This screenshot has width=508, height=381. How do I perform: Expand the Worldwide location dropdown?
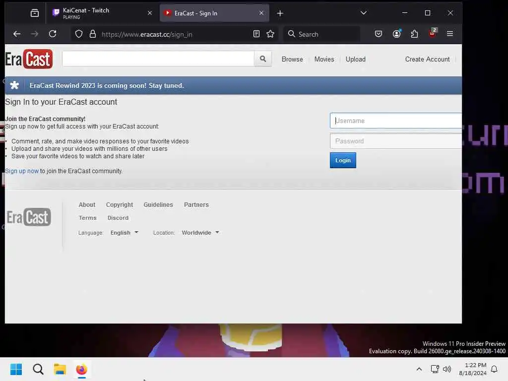(x=200, y=233)
